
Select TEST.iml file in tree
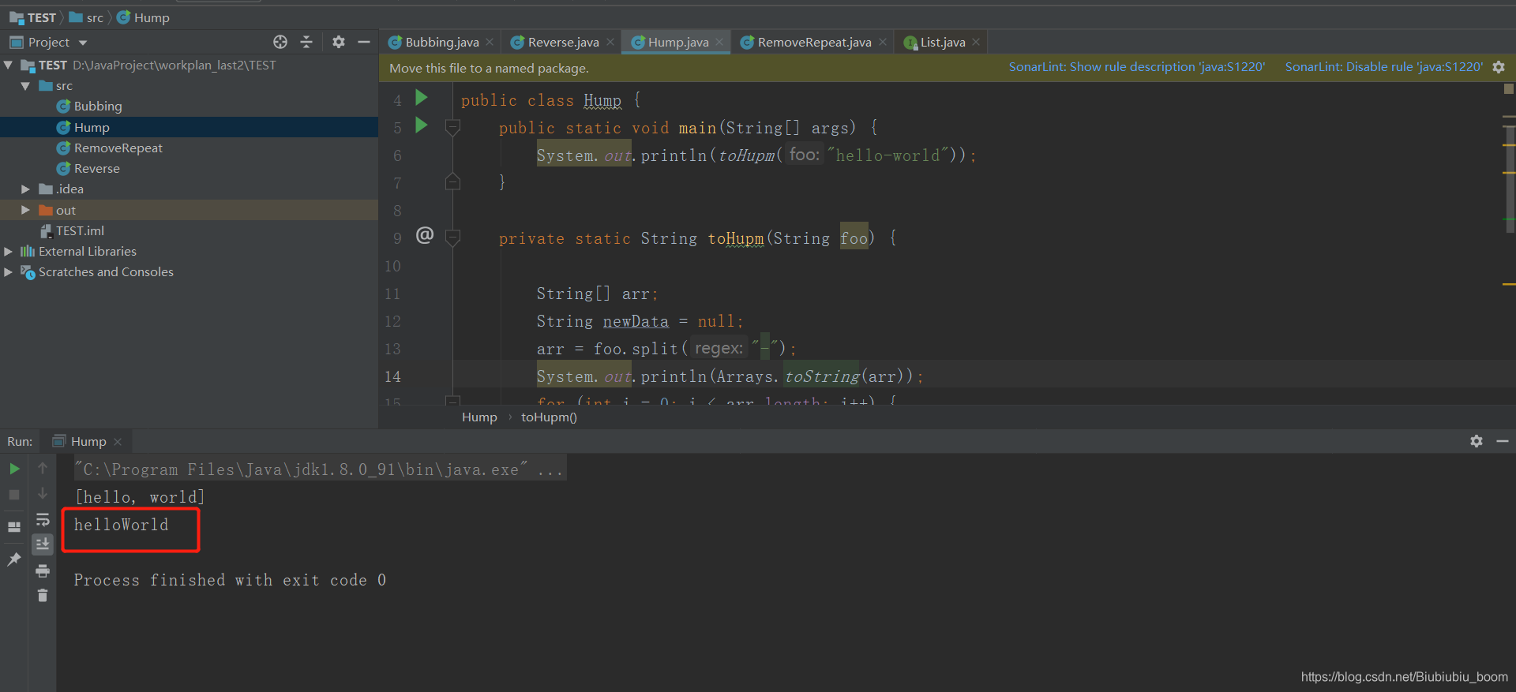(x=79, y=230)
